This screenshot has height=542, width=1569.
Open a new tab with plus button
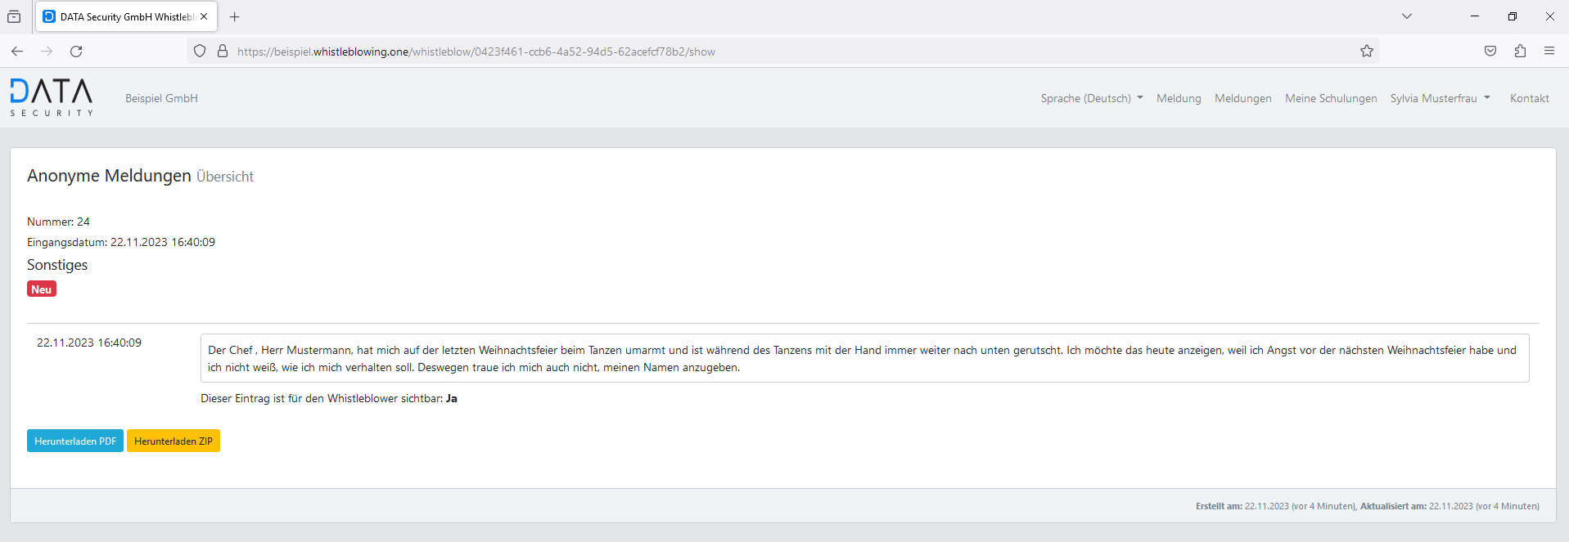tap(235, 16)
